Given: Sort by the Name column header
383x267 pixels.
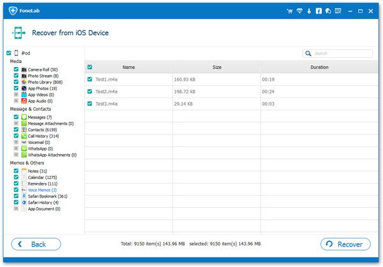Looking at the screenshot, I should point(129,68).
